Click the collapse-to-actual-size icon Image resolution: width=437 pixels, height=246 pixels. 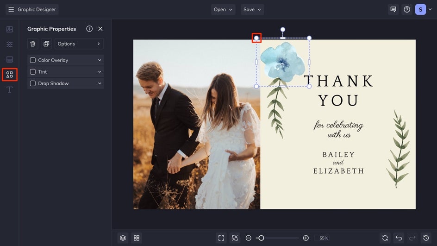235,238
